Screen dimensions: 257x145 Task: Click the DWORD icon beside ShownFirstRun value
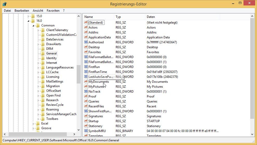point(86,111)
